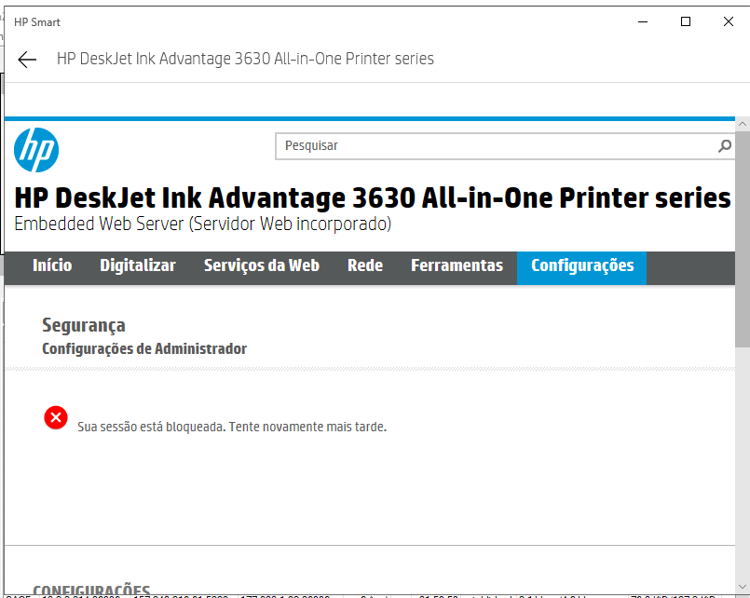Click the red error X icon
The image size is (750, 598).
click(56, 417)
